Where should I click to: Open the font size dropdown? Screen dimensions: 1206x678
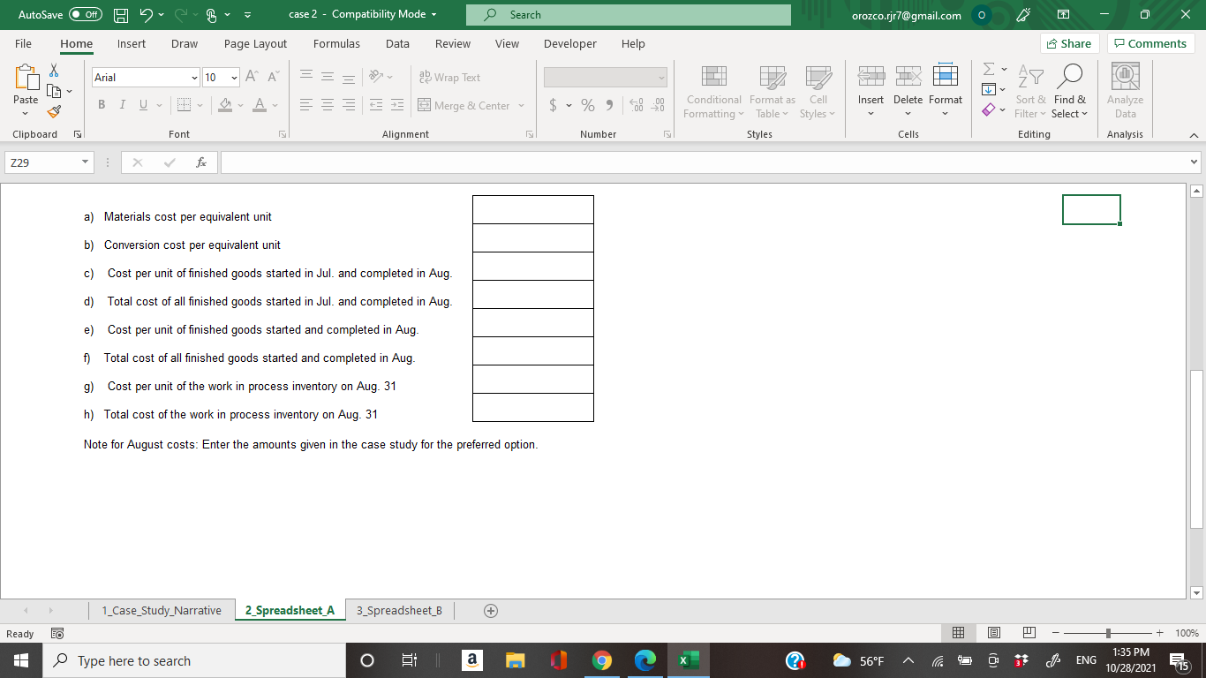(233, 78)
